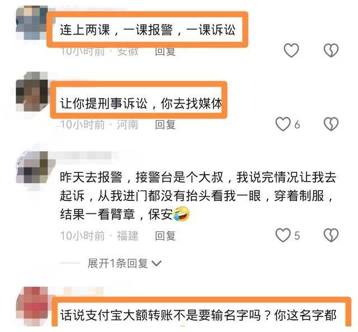
Task: Select the comment 让你提刑事诉讼，你去找媒体
Action: 141,104
